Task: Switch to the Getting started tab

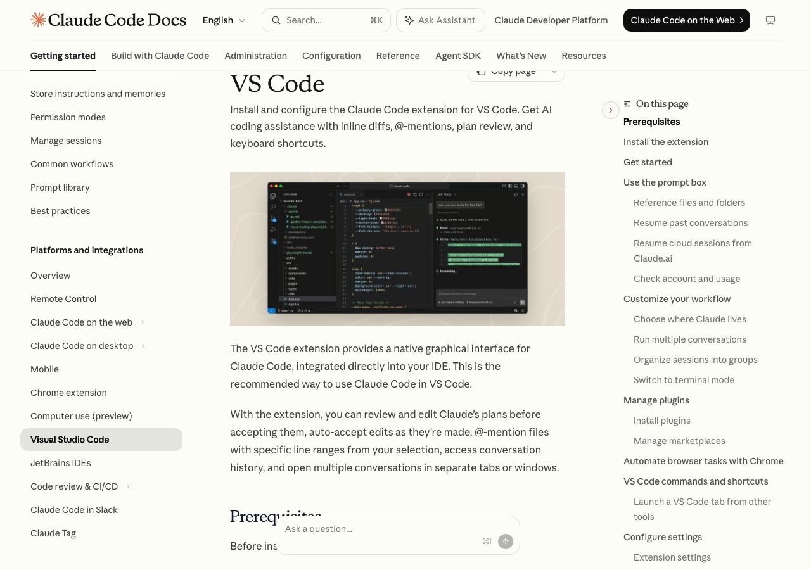Action: (x=63, y=56)
